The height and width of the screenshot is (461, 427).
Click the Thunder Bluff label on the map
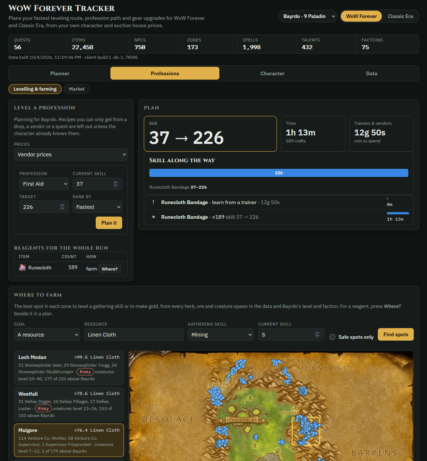coord(242,420)
